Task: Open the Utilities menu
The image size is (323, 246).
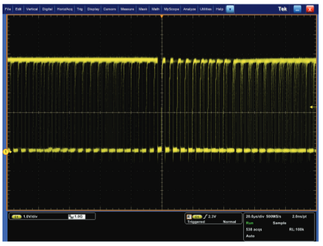Action: click(205, 9)
